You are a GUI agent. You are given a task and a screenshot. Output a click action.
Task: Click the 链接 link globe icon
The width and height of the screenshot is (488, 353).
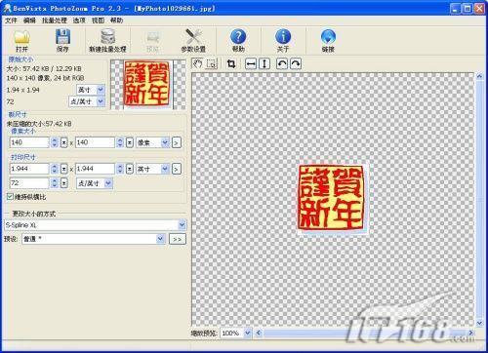[x=328, y=41]
